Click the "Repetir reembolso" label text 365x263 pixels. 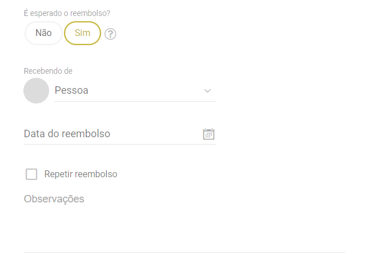coord(81,174)
